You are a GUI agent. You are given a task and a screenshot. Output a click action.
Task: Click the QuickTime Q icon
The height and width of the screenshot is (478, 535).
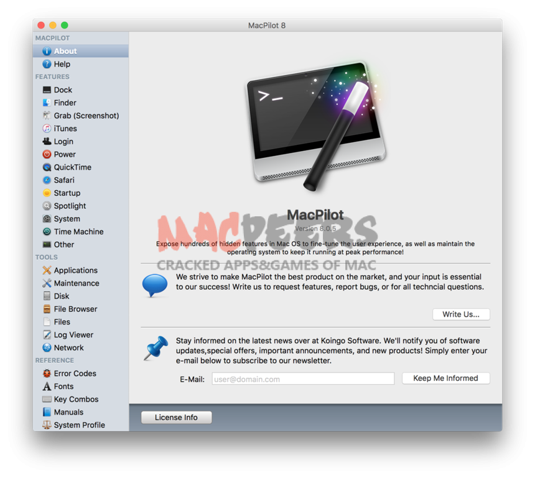pyautogui.click(x=47, y=167)
